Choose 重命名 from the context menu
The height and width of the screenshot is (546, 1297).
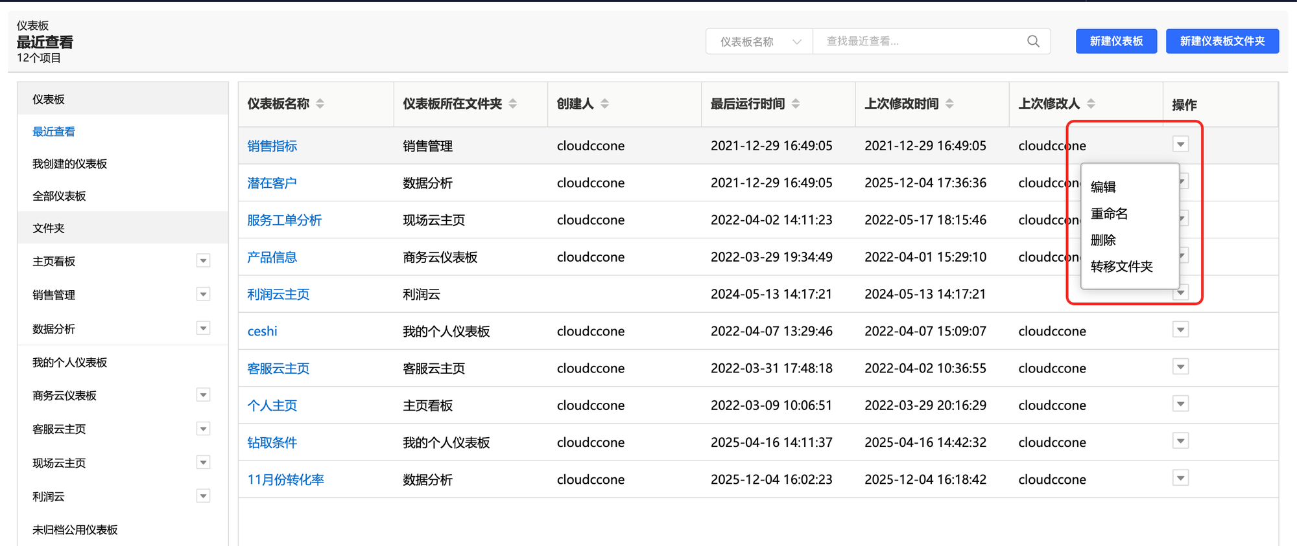click(1109, 214)
